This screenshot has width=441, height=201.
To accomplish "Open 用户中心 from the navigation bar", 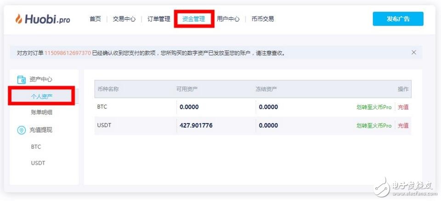I will (228, 19).
